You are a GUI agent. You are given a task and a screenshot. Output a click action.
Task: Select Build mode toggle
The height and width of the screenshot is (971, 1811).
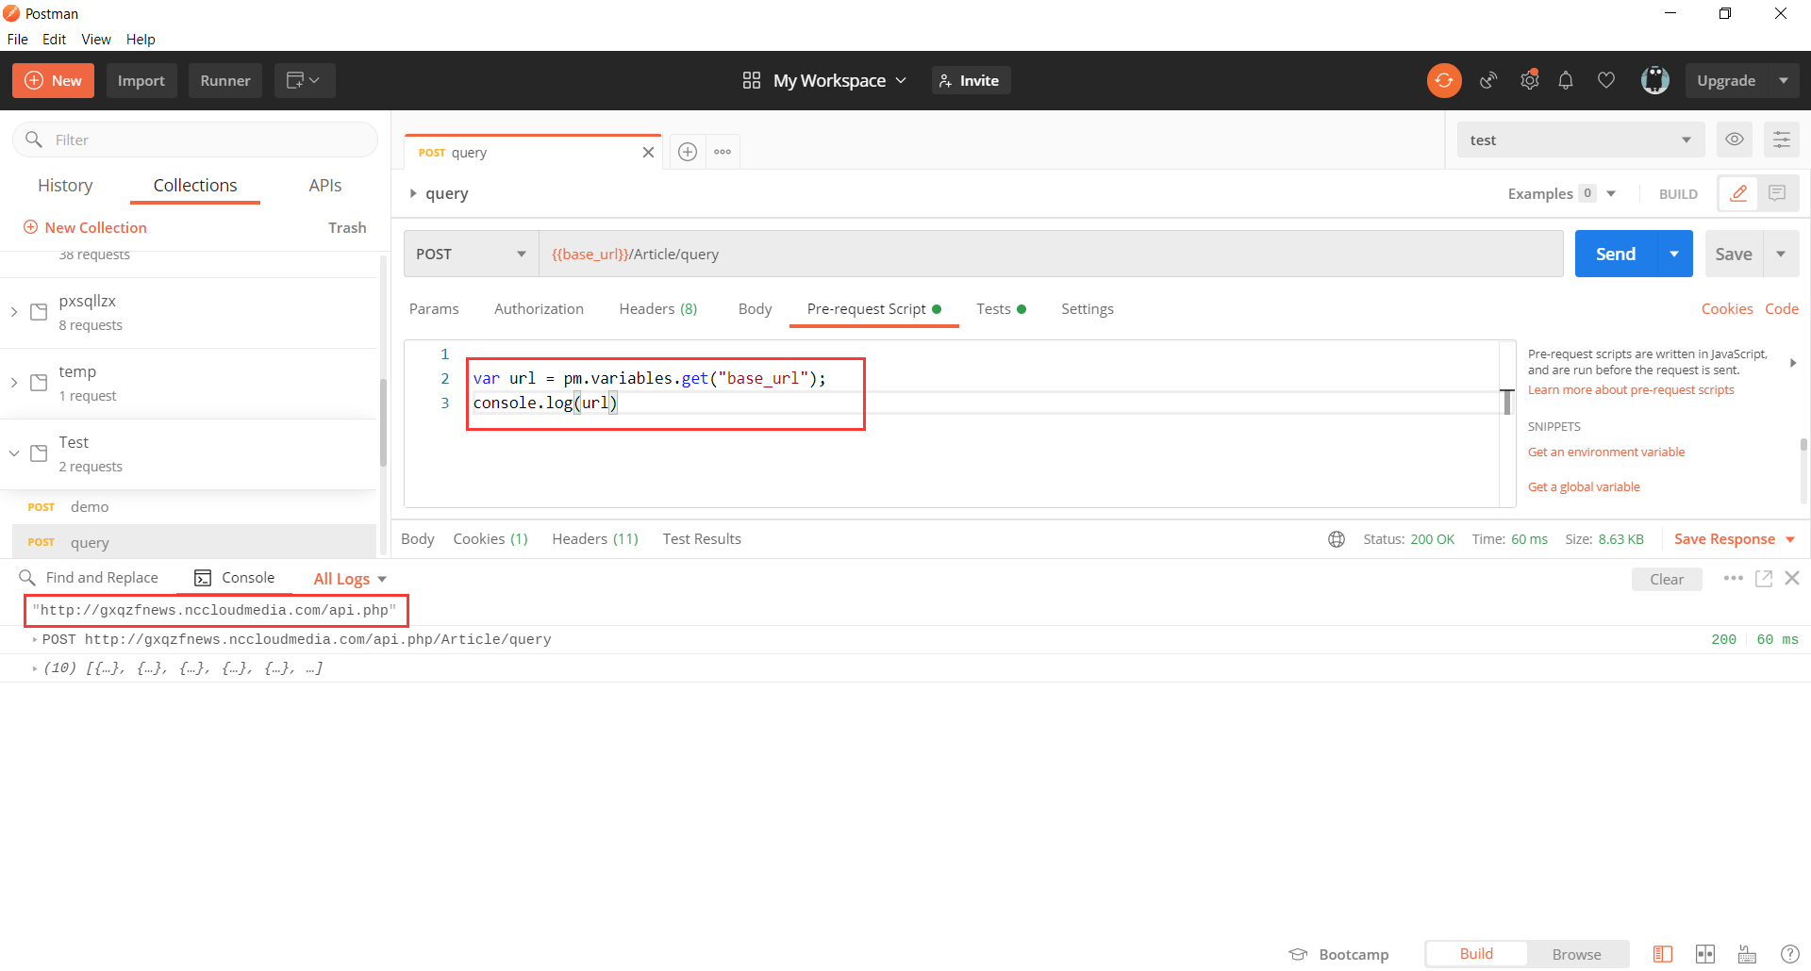[1476, 954]
